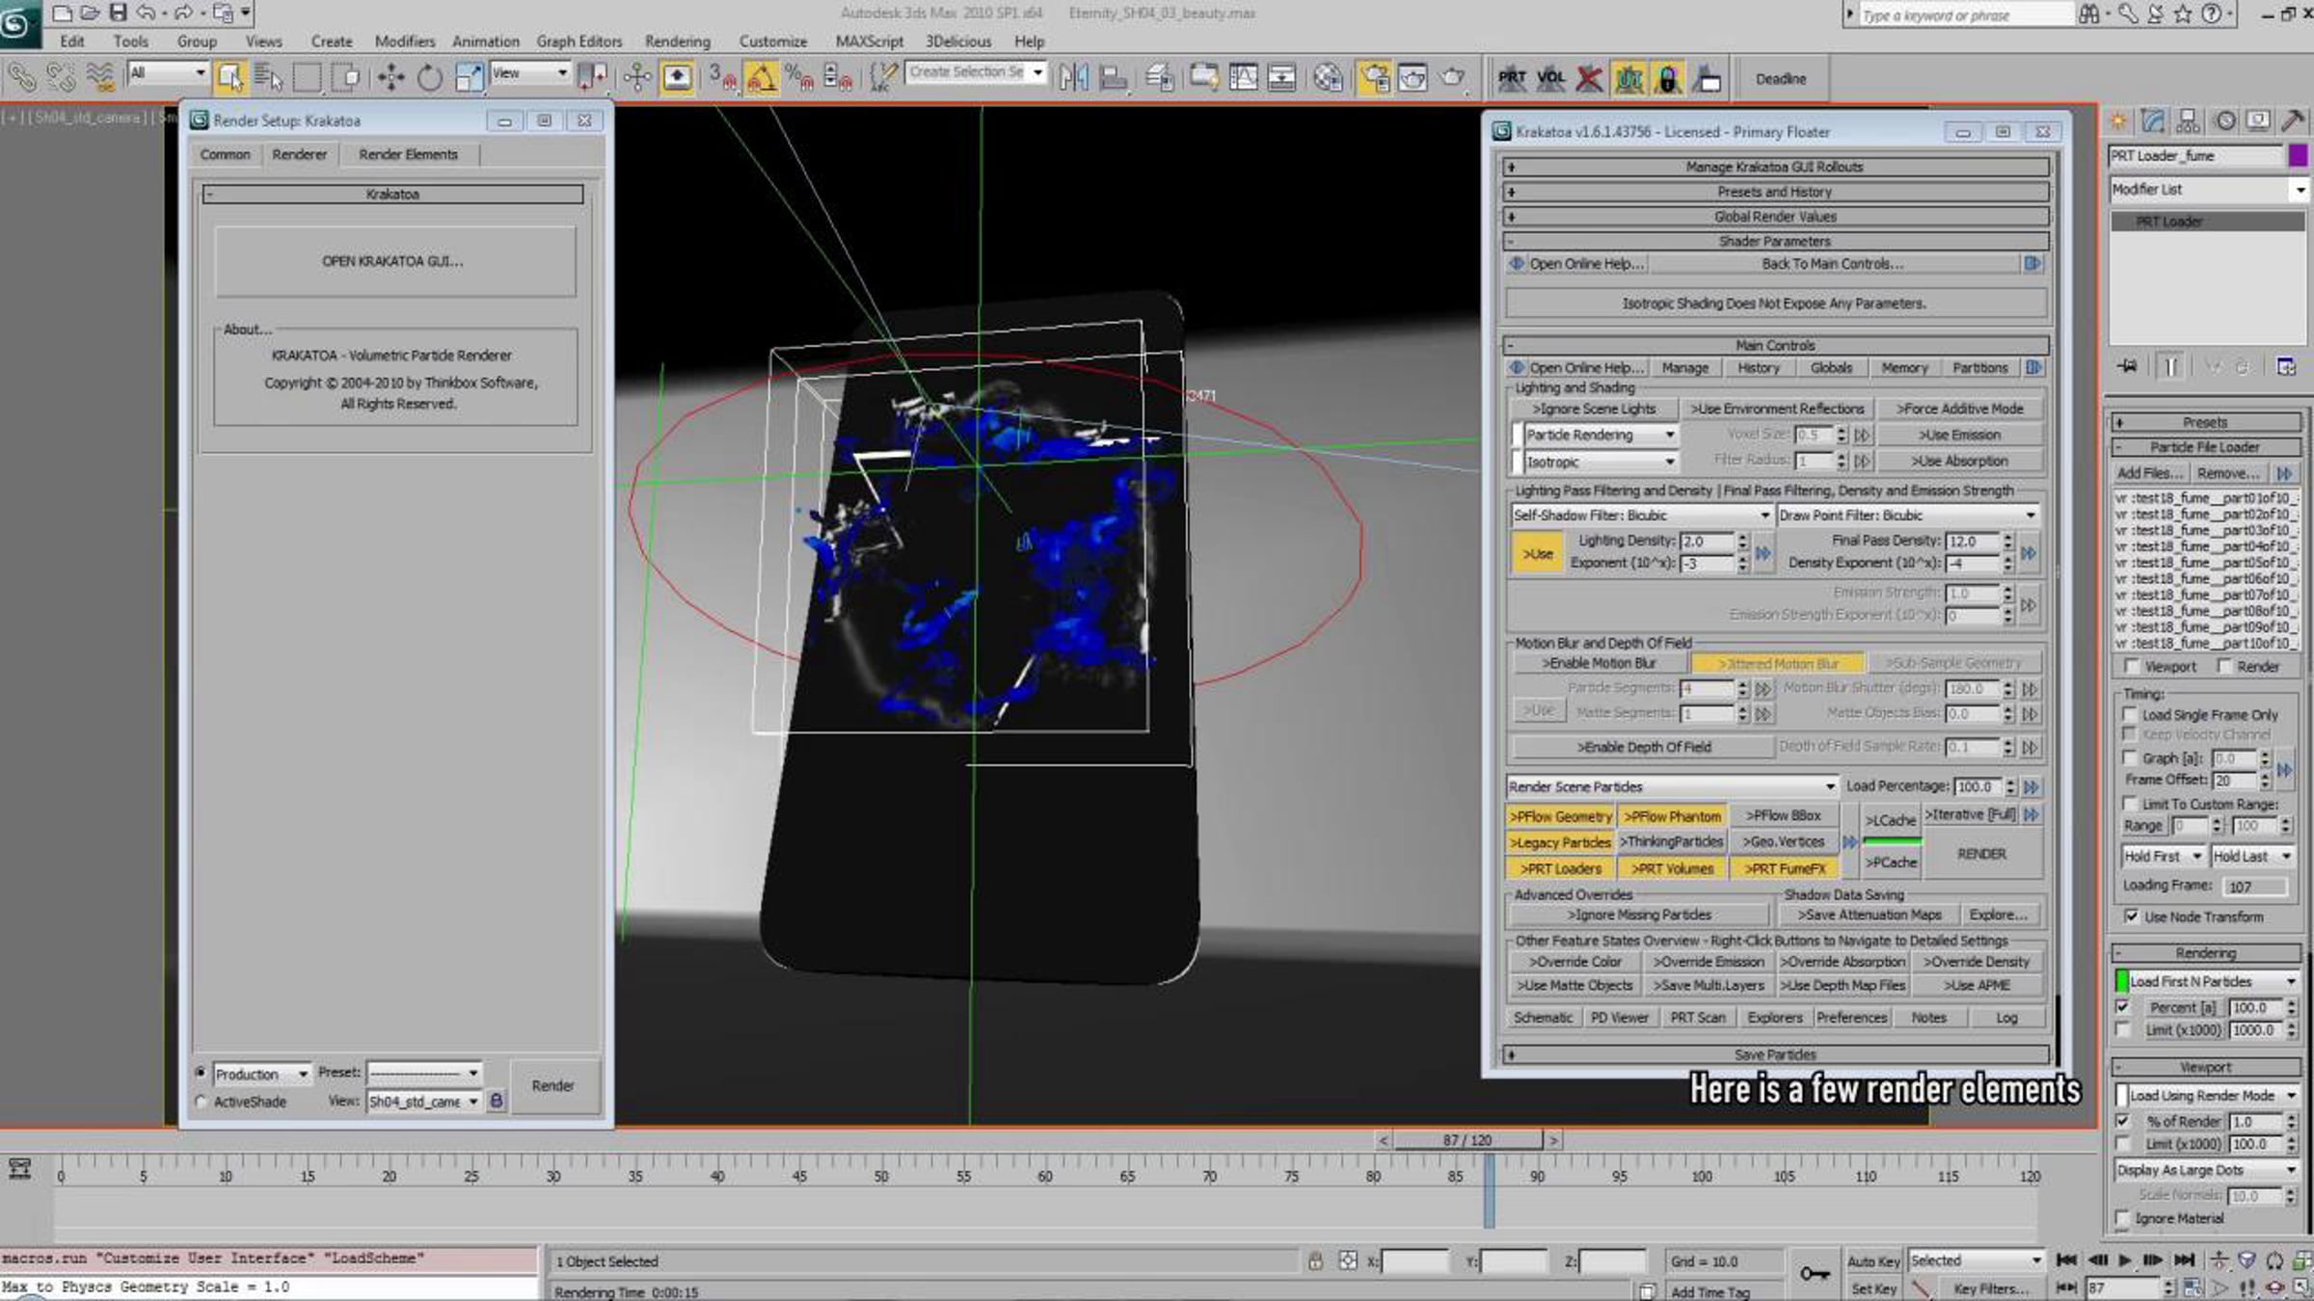Switch to the Render Elements tab
The height and width of the screenshot is (1301, 2314).
[408, 154]
